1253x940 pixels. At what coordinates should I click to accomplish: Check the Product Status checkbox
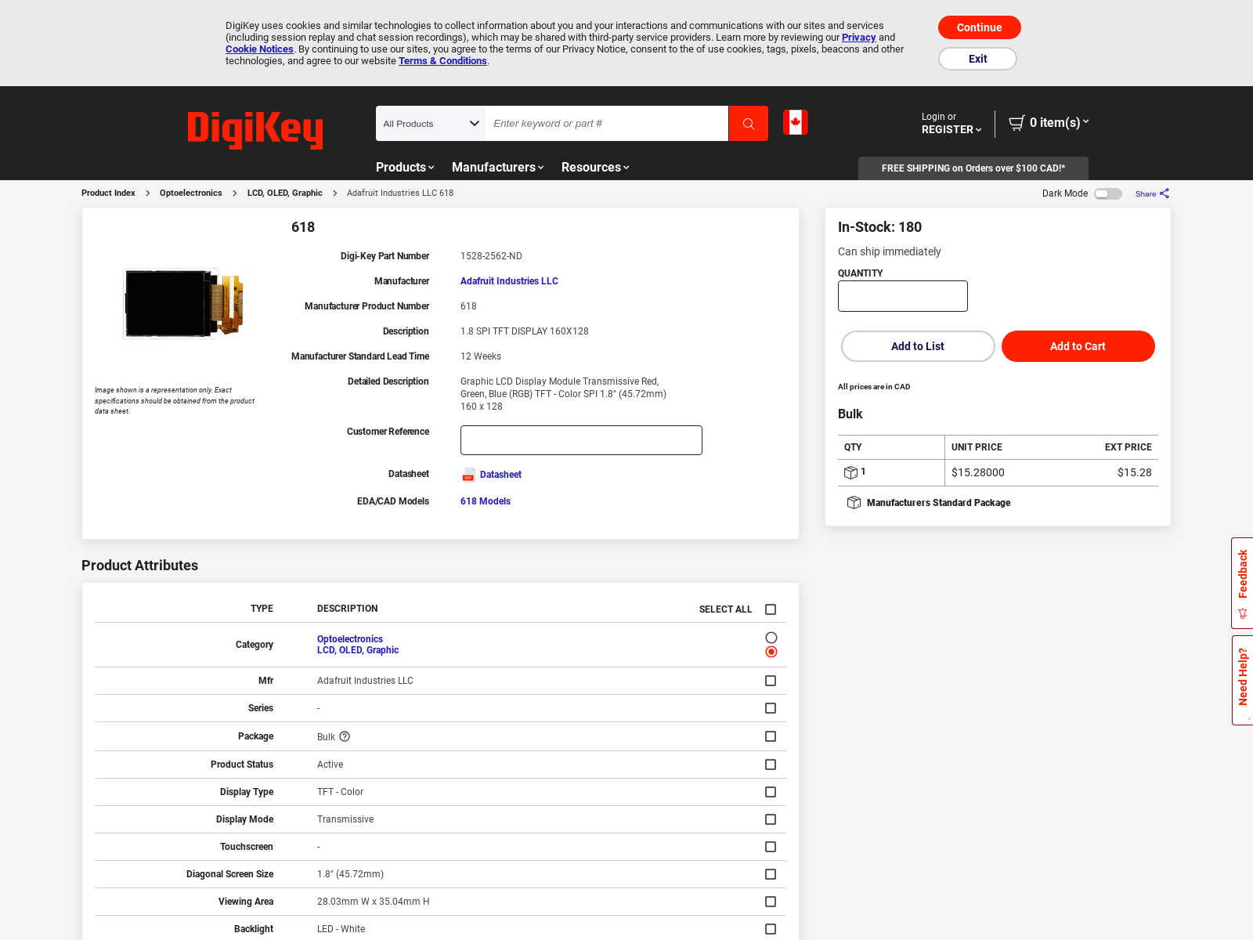pyautogui.click(x=771, y=765)
